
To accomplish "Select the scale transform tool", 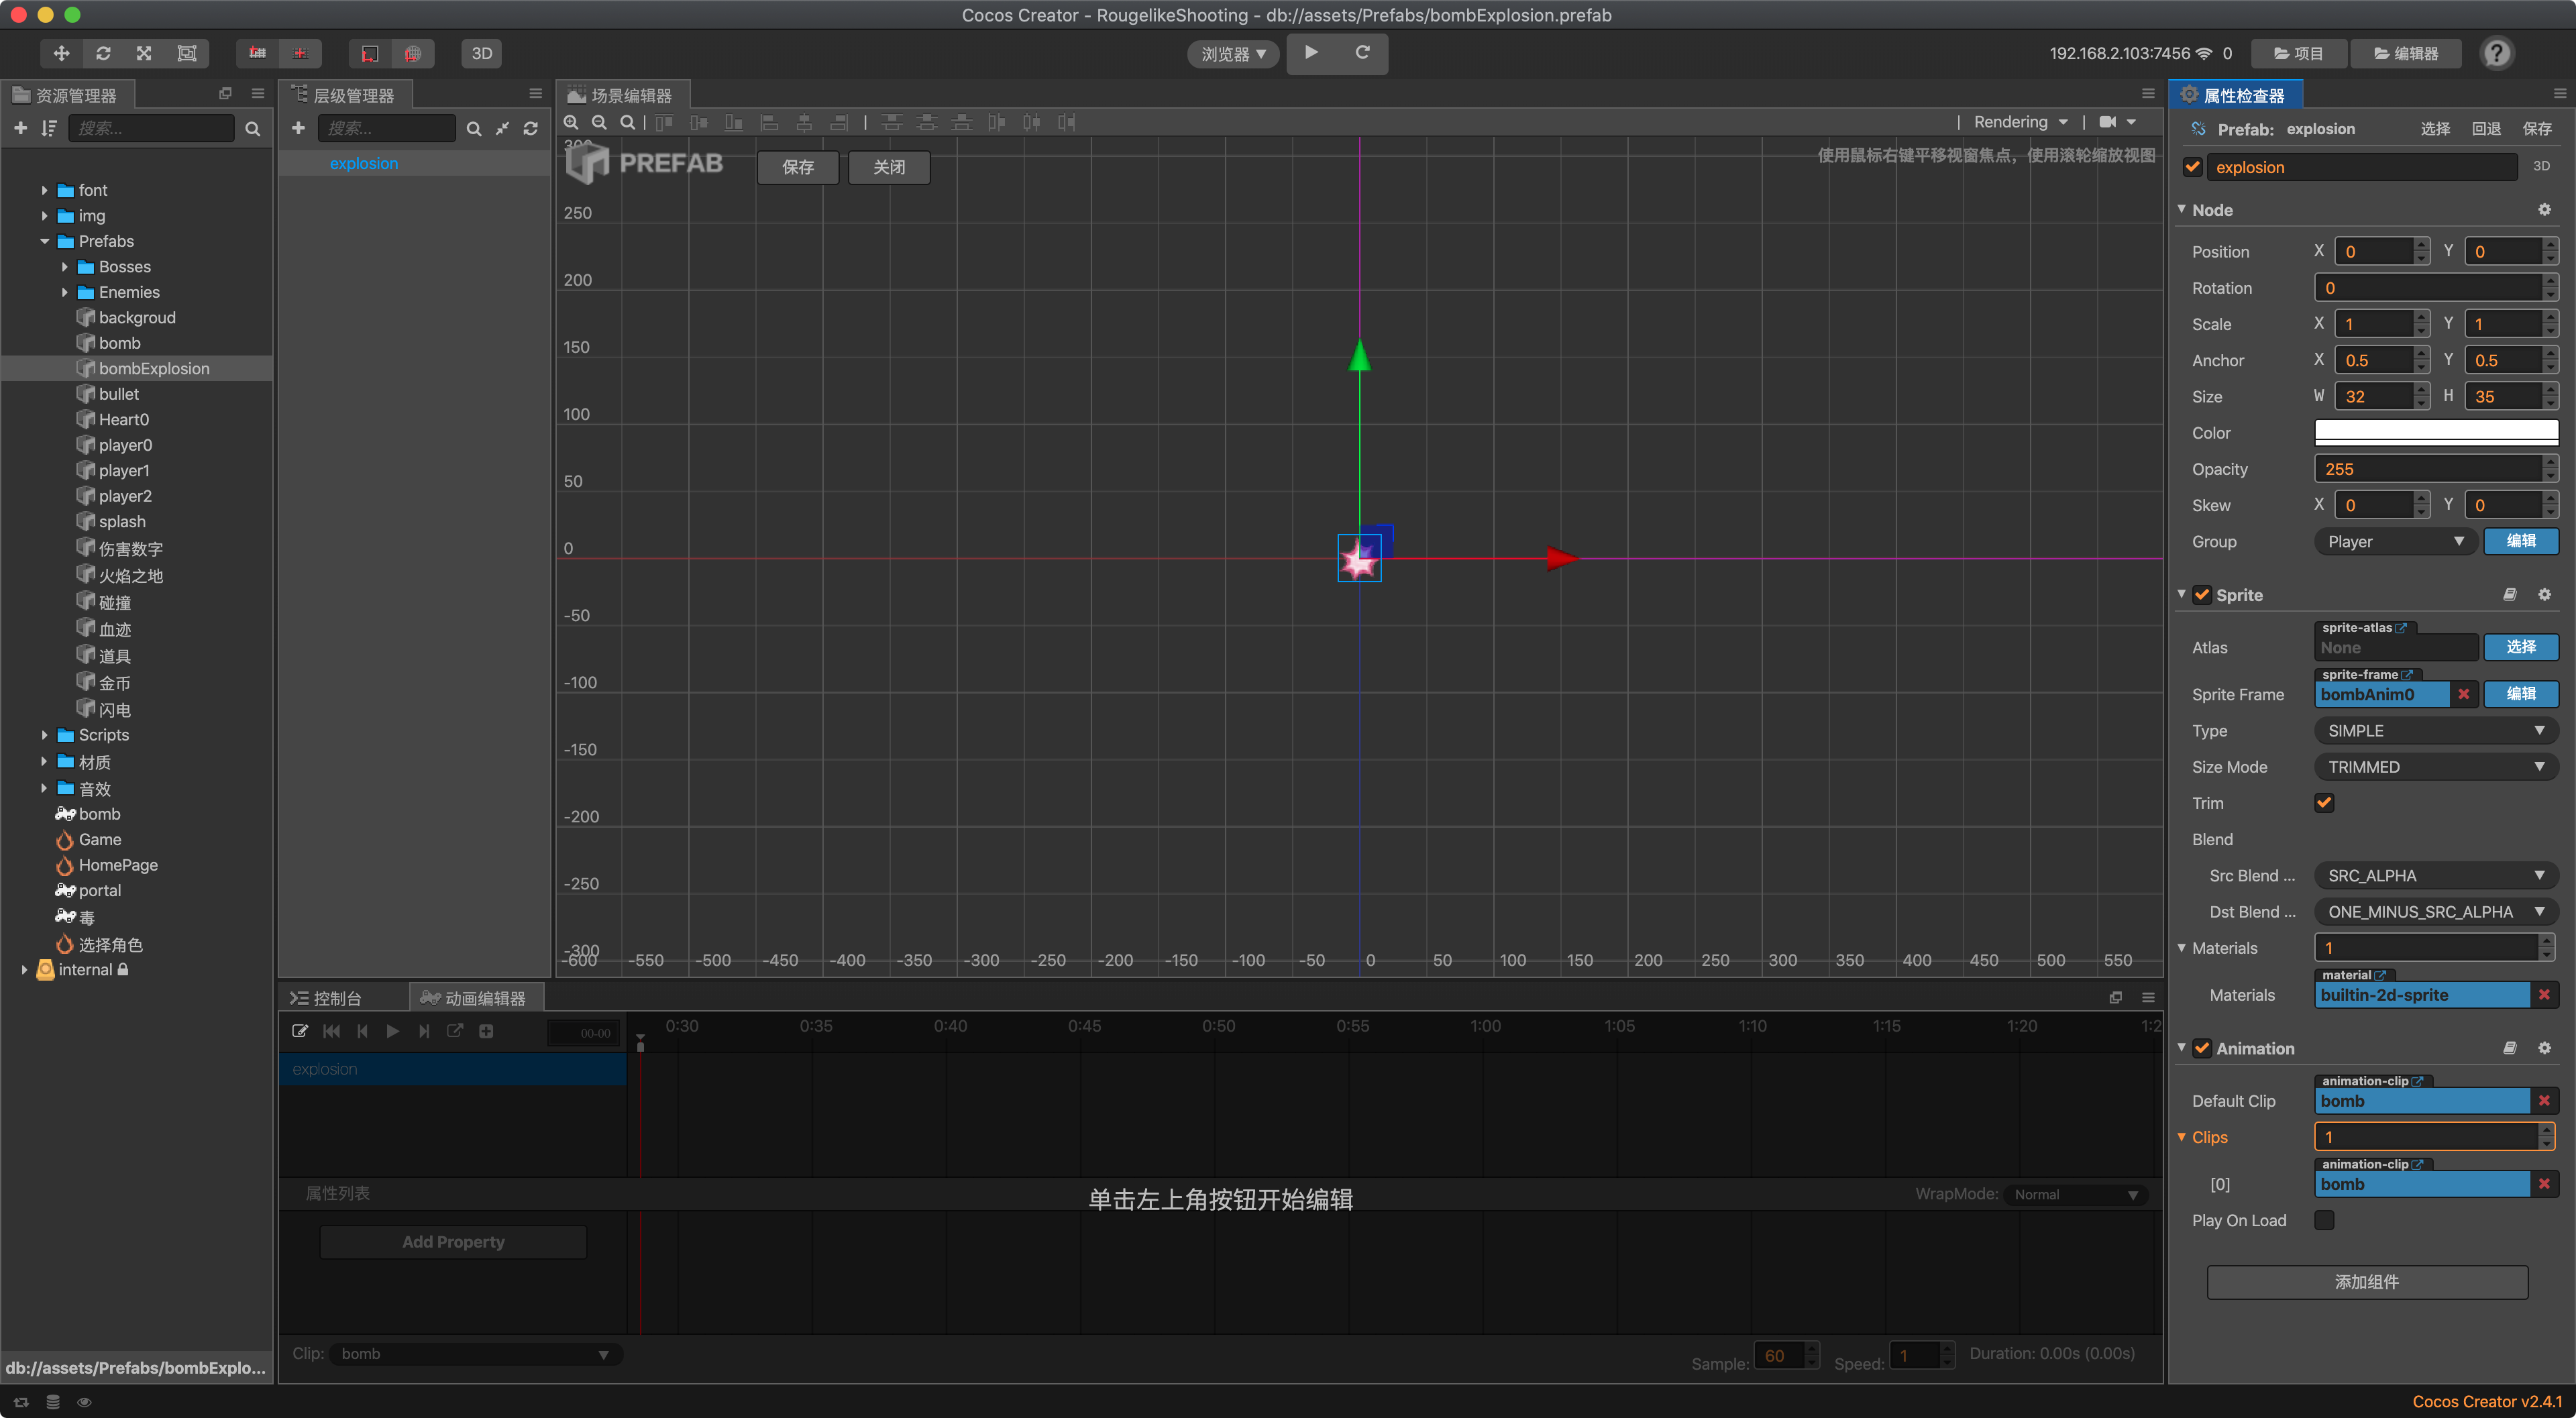I will pyautogui.click(x=144, y=53).
